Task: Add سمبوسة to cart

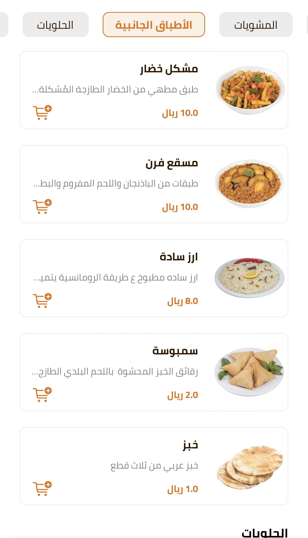Action: coord(42,395)
